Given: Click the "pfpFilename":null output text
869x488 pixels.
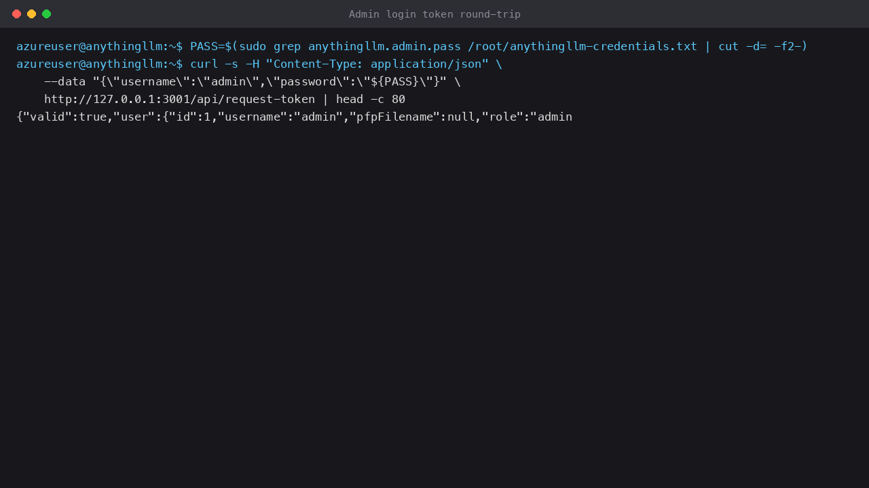Looking at the screenshot, I should click(x=412, y=117).
